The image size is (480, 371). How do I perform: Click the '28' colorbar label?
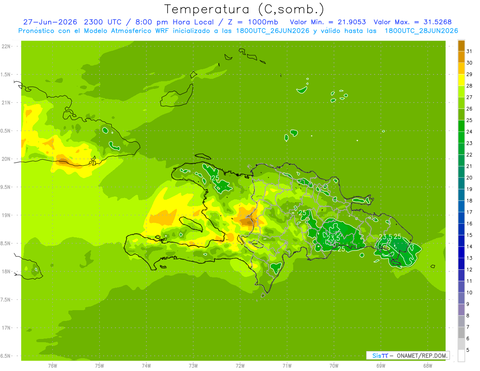coord(470,86)
